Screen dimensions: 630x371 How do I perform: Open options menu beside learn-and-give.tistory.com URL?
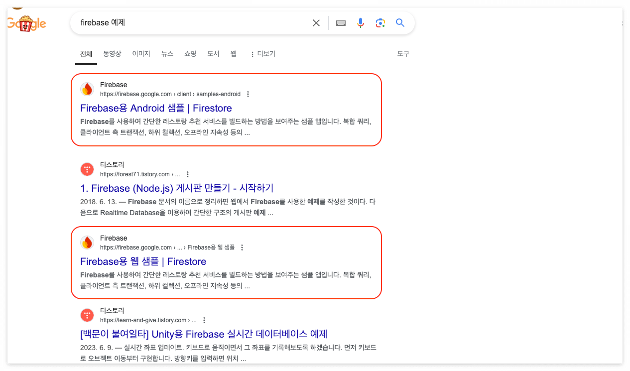point(204,320)
